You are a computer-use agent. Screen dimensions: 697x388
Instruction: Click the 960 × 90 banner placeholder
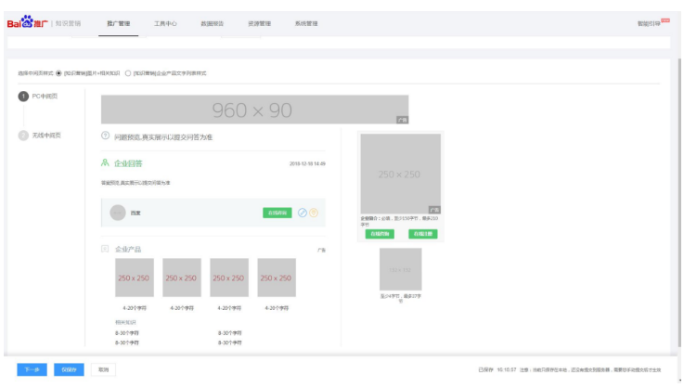tap(254, 110)
